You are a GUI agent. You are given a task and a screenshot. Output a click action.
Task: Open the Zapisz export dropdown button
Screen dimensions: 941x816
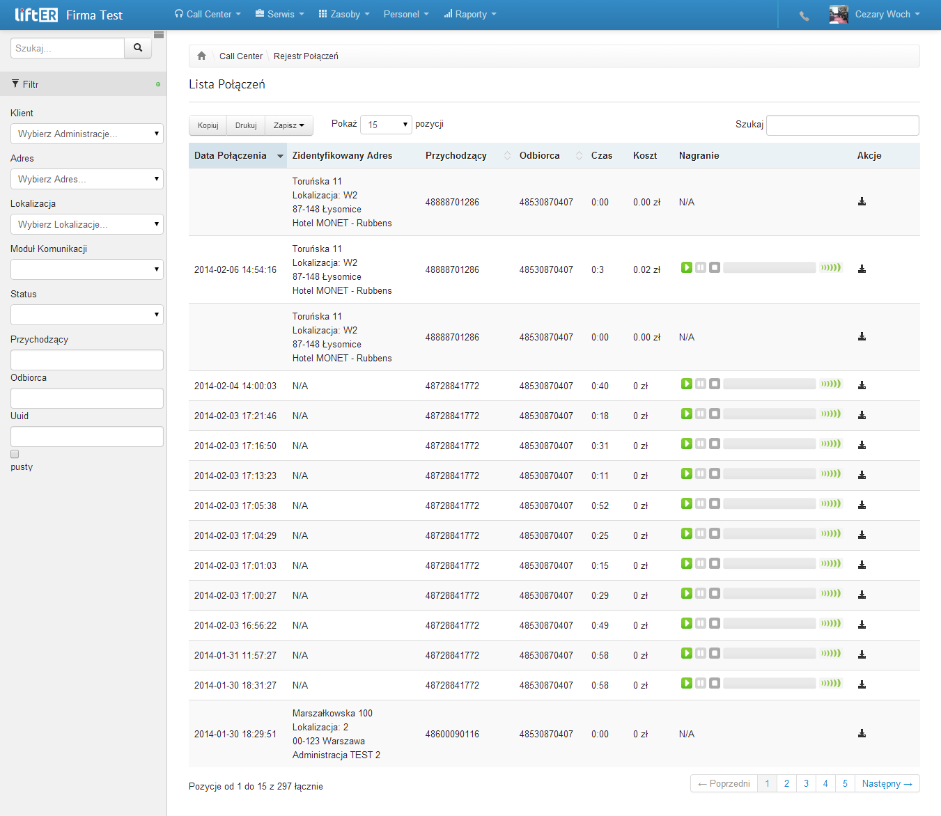[x=289, y=125]
